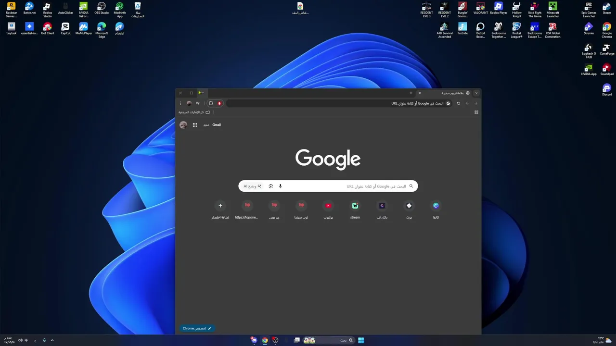The image size is (616, 346).
Task: Select the Recycle Bin desktop icon
Action: tap(138, 10)
